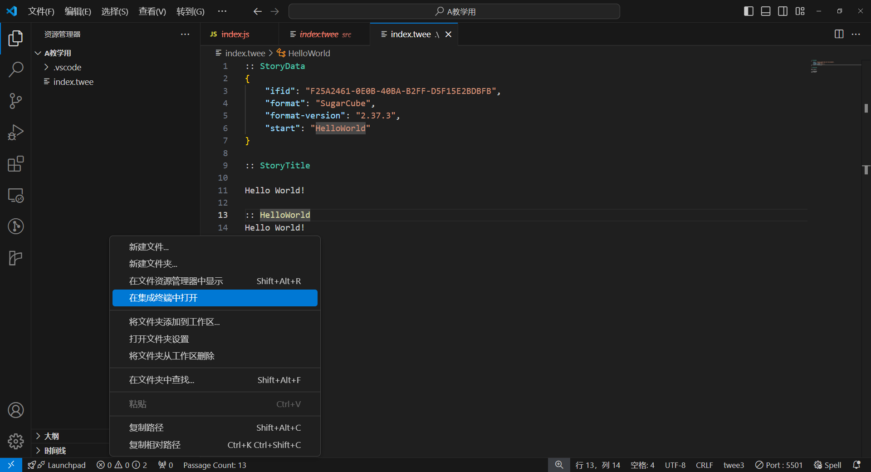Open the Extensions view

pyautogui.click(x=15, y=164)
